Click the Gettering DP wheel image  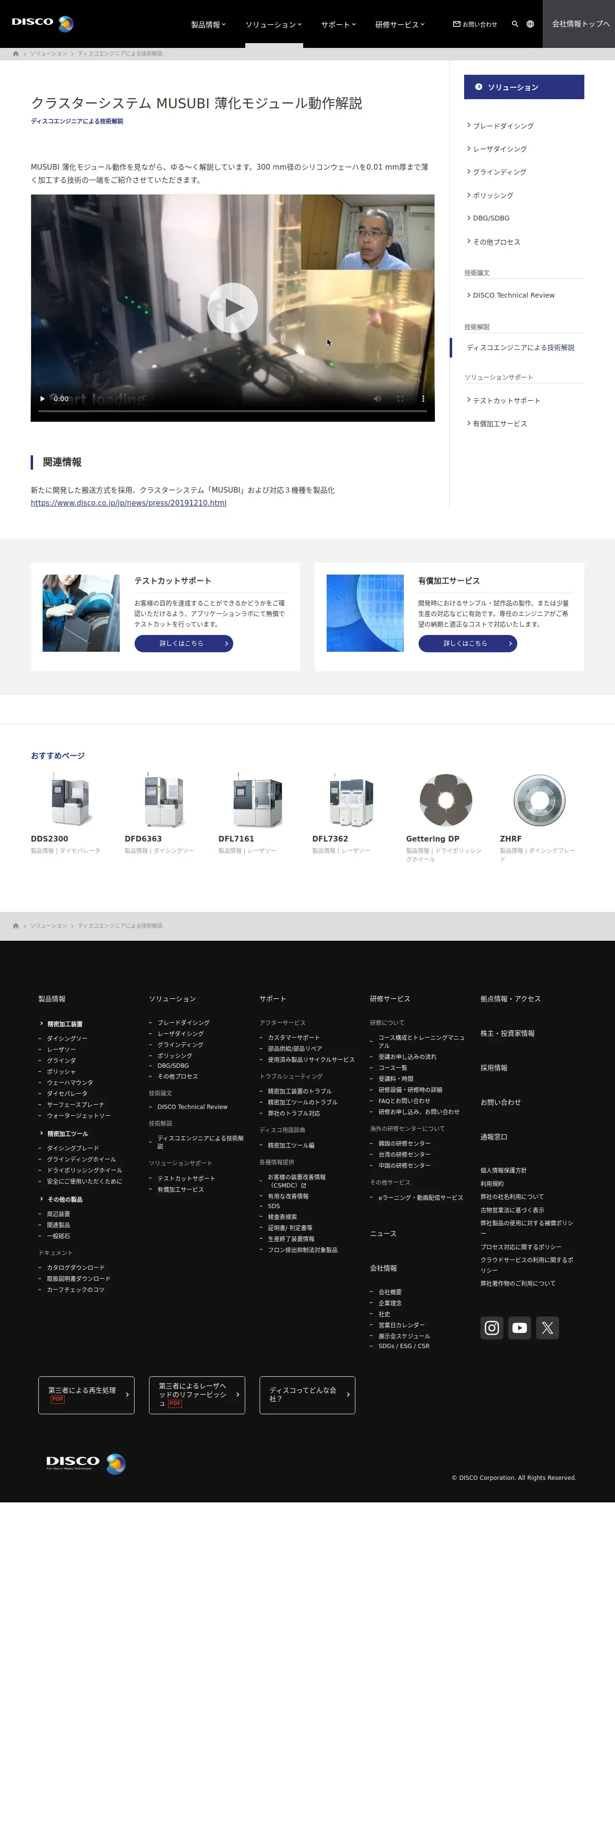445,800
